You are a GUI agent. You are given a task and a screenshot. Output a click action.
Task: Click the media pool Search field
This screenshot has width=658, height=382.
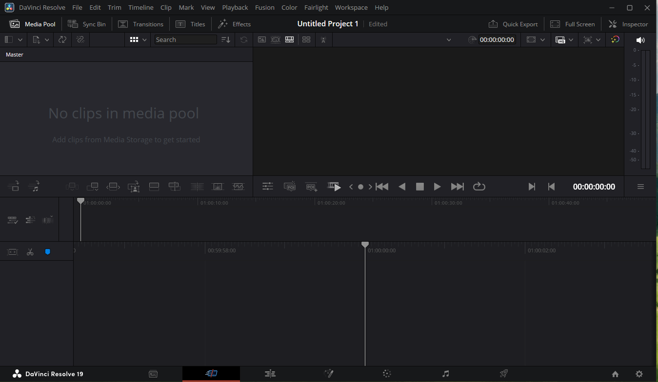[185, 39]
